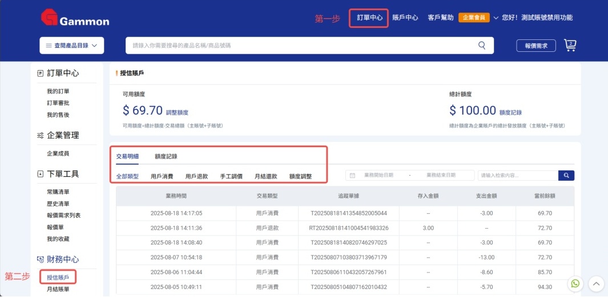The width and height of the screenshot is (608, 297).
Task: Click the 請輸入檢索內容 search field
Action: pyautogui.click(x=517, y=176)
